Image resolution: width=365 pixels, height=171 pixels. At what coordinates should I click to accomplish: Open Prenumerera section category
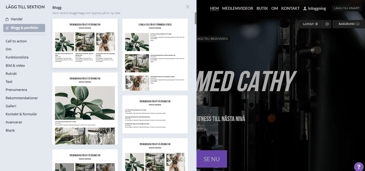(16, 90)
